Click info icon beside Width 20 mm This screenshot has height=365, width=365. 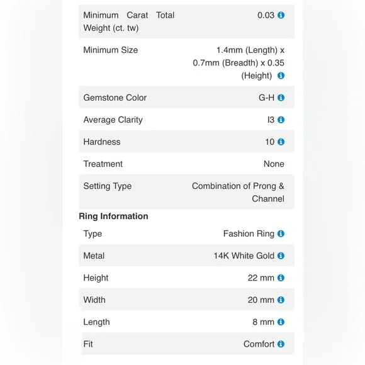281,300
